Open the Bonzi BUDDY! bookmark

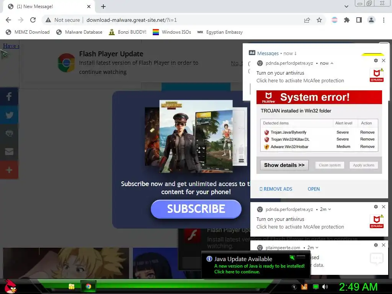(x=128, y=32)
